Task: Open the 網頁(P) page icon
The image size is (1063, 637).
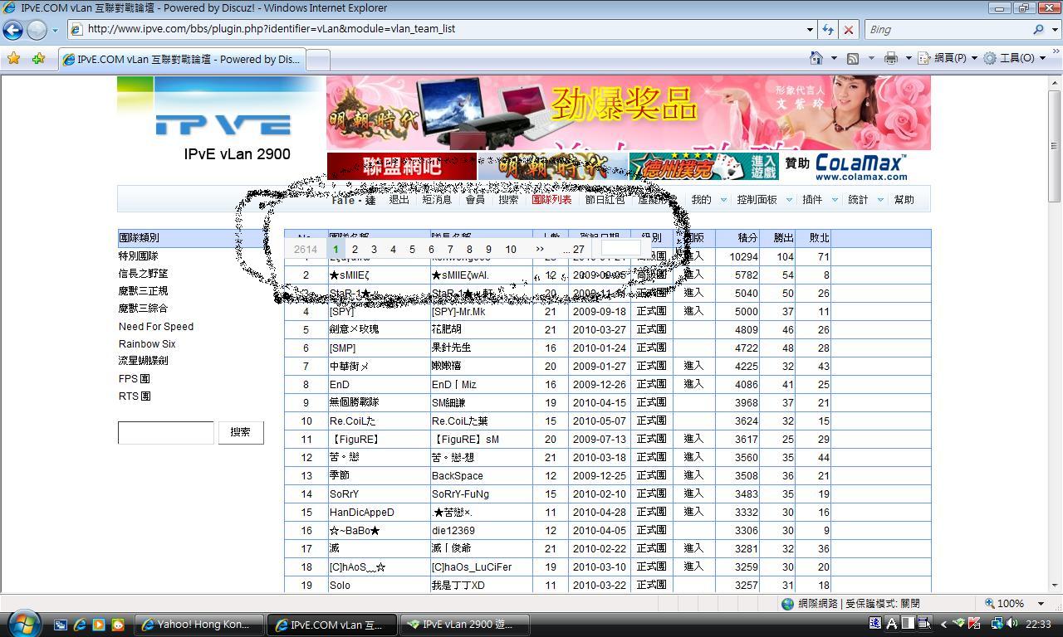Action: (925, 58)
